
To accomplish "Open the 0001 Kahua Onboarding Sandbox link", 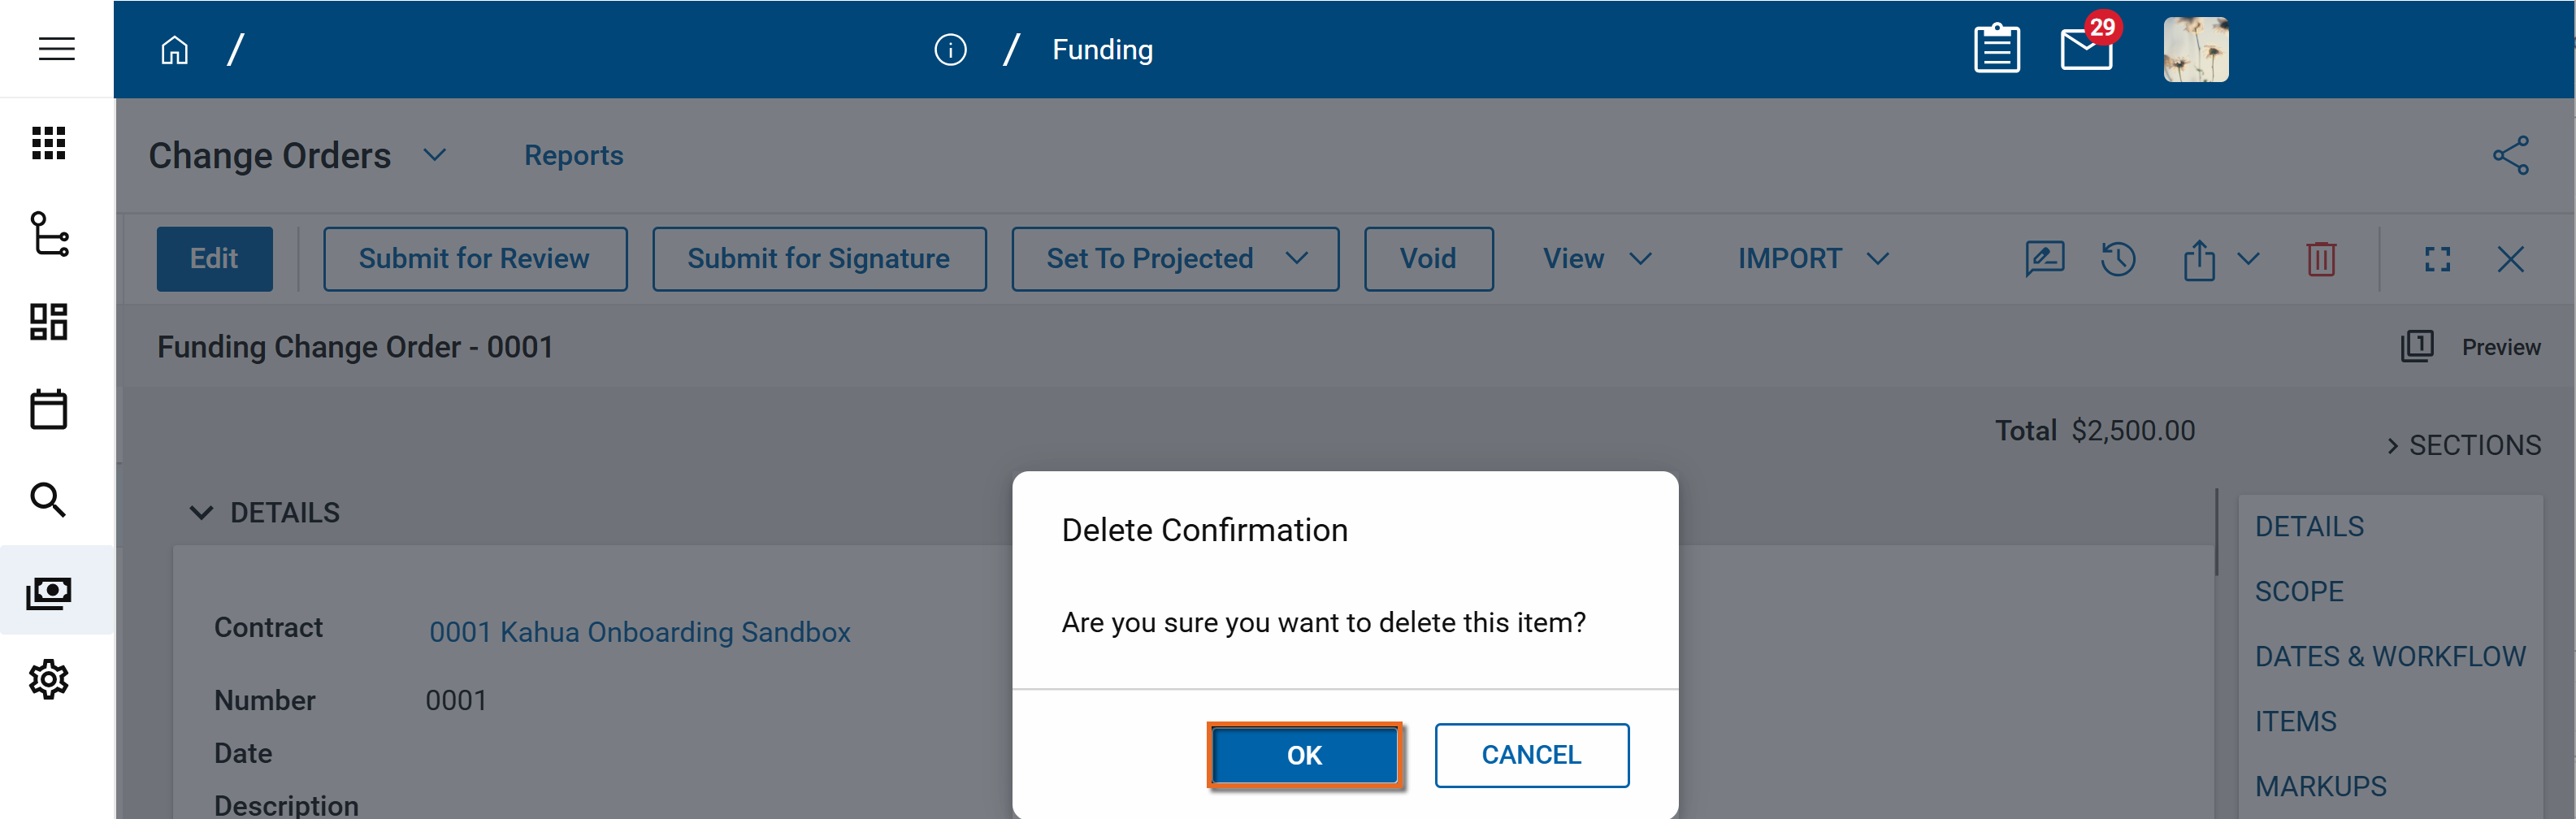I will [x=639, y=632].
